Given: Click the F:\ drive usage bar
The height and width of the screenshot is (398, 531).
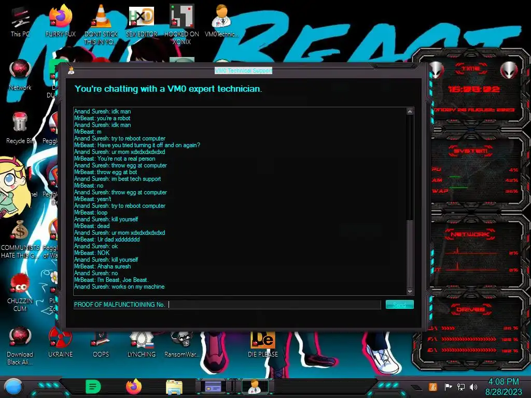Looking at the screenshot, I should (x=468, y=339).
